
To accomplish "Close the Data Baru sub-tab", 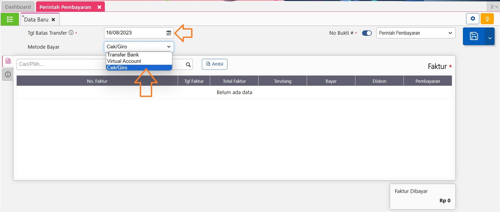I will tap(53, 20).
